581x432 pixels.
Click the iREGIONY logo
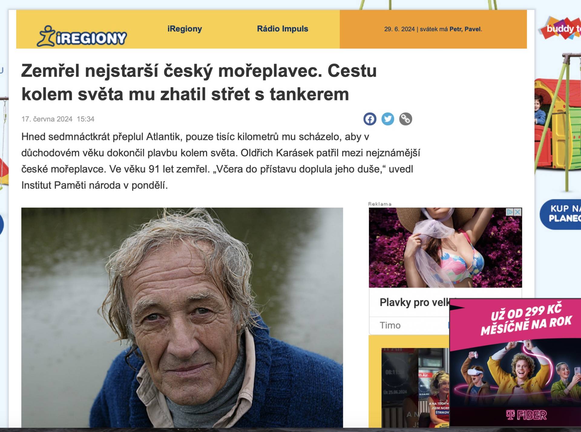click(82, 36)
